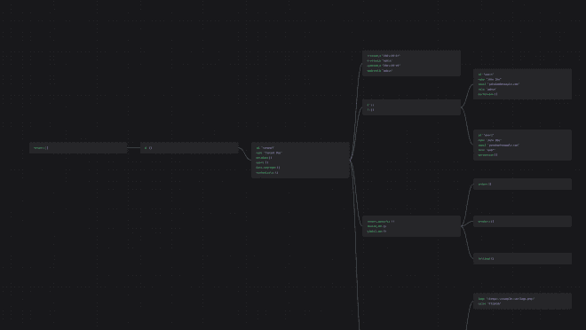The image size is (586, 330).
Task: Select the root array node
Action: click(x=78, y=148)
